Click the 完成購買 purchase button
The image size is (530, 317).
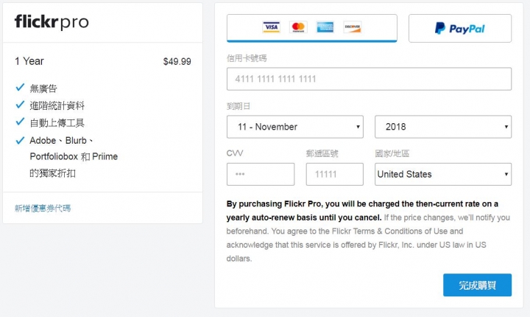477,285
